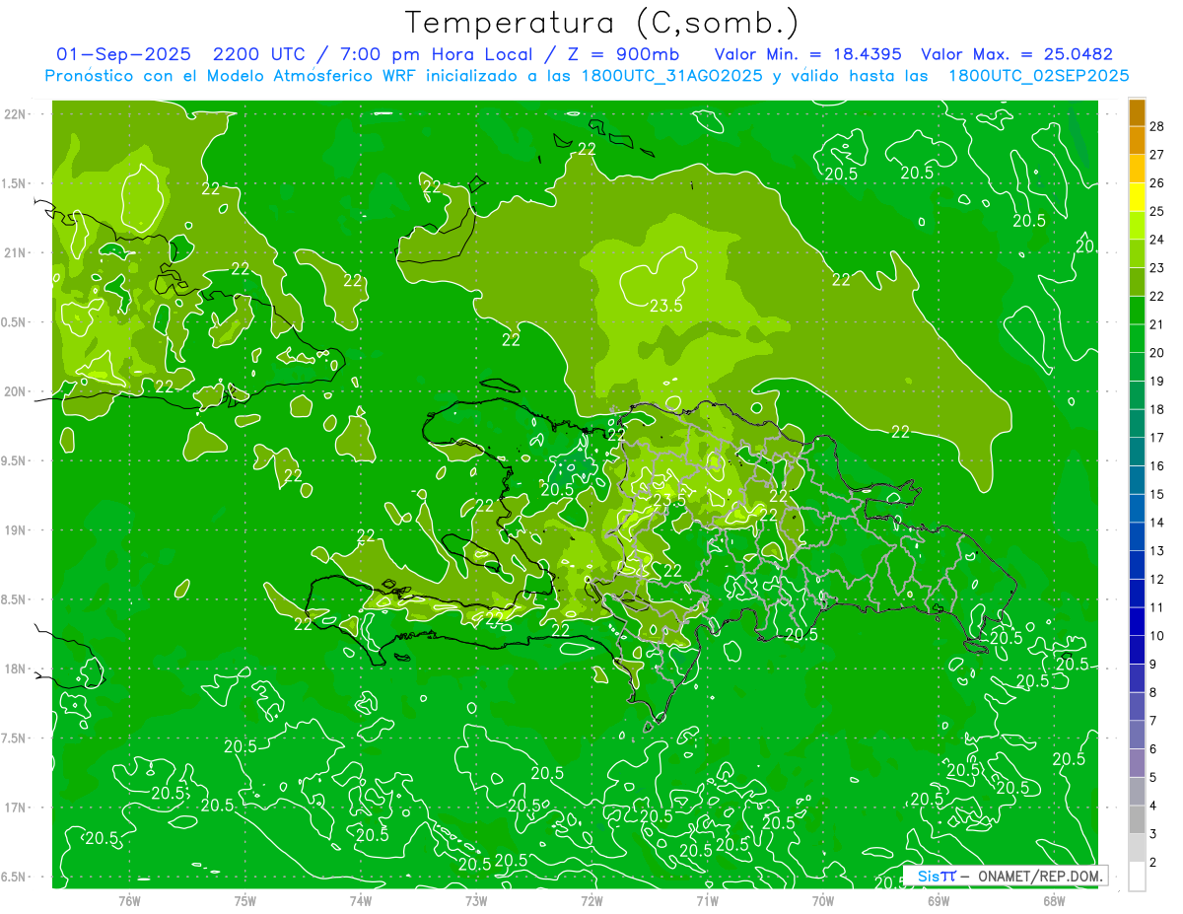Pick the orange legend swatch between 27 and 28

[1137, 141]
